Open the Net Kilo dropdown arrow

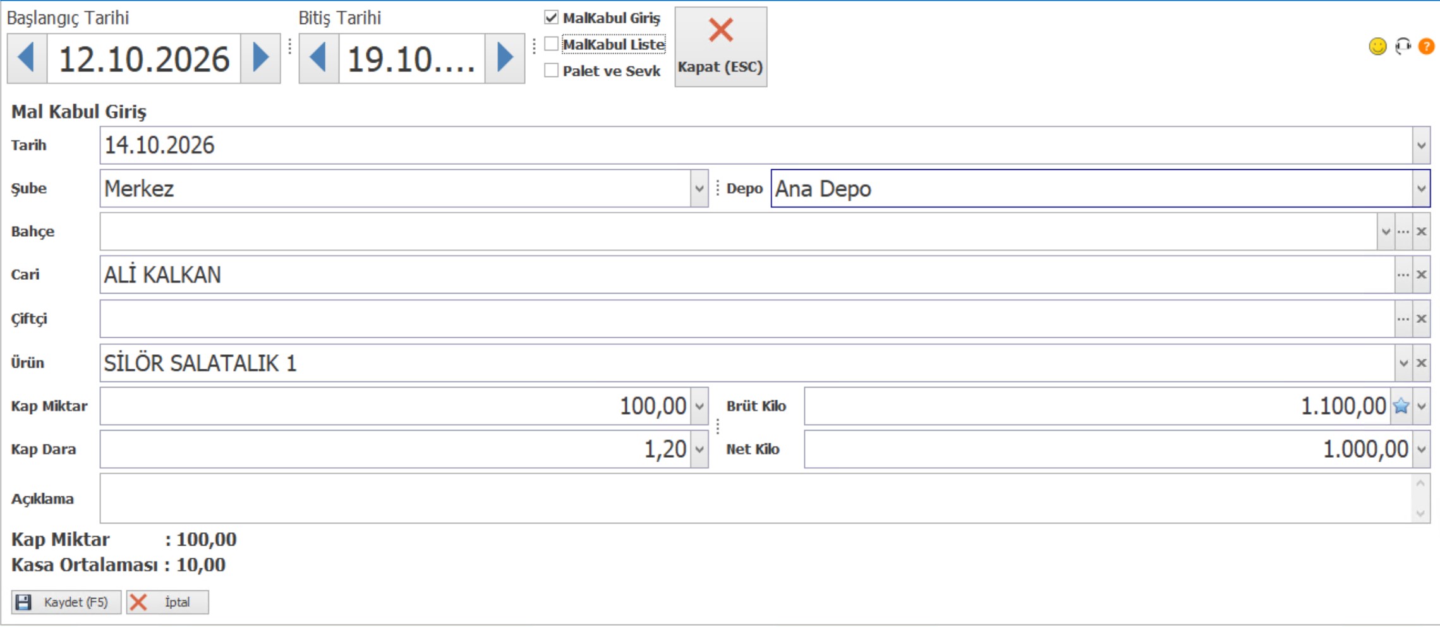(1421, 450)
